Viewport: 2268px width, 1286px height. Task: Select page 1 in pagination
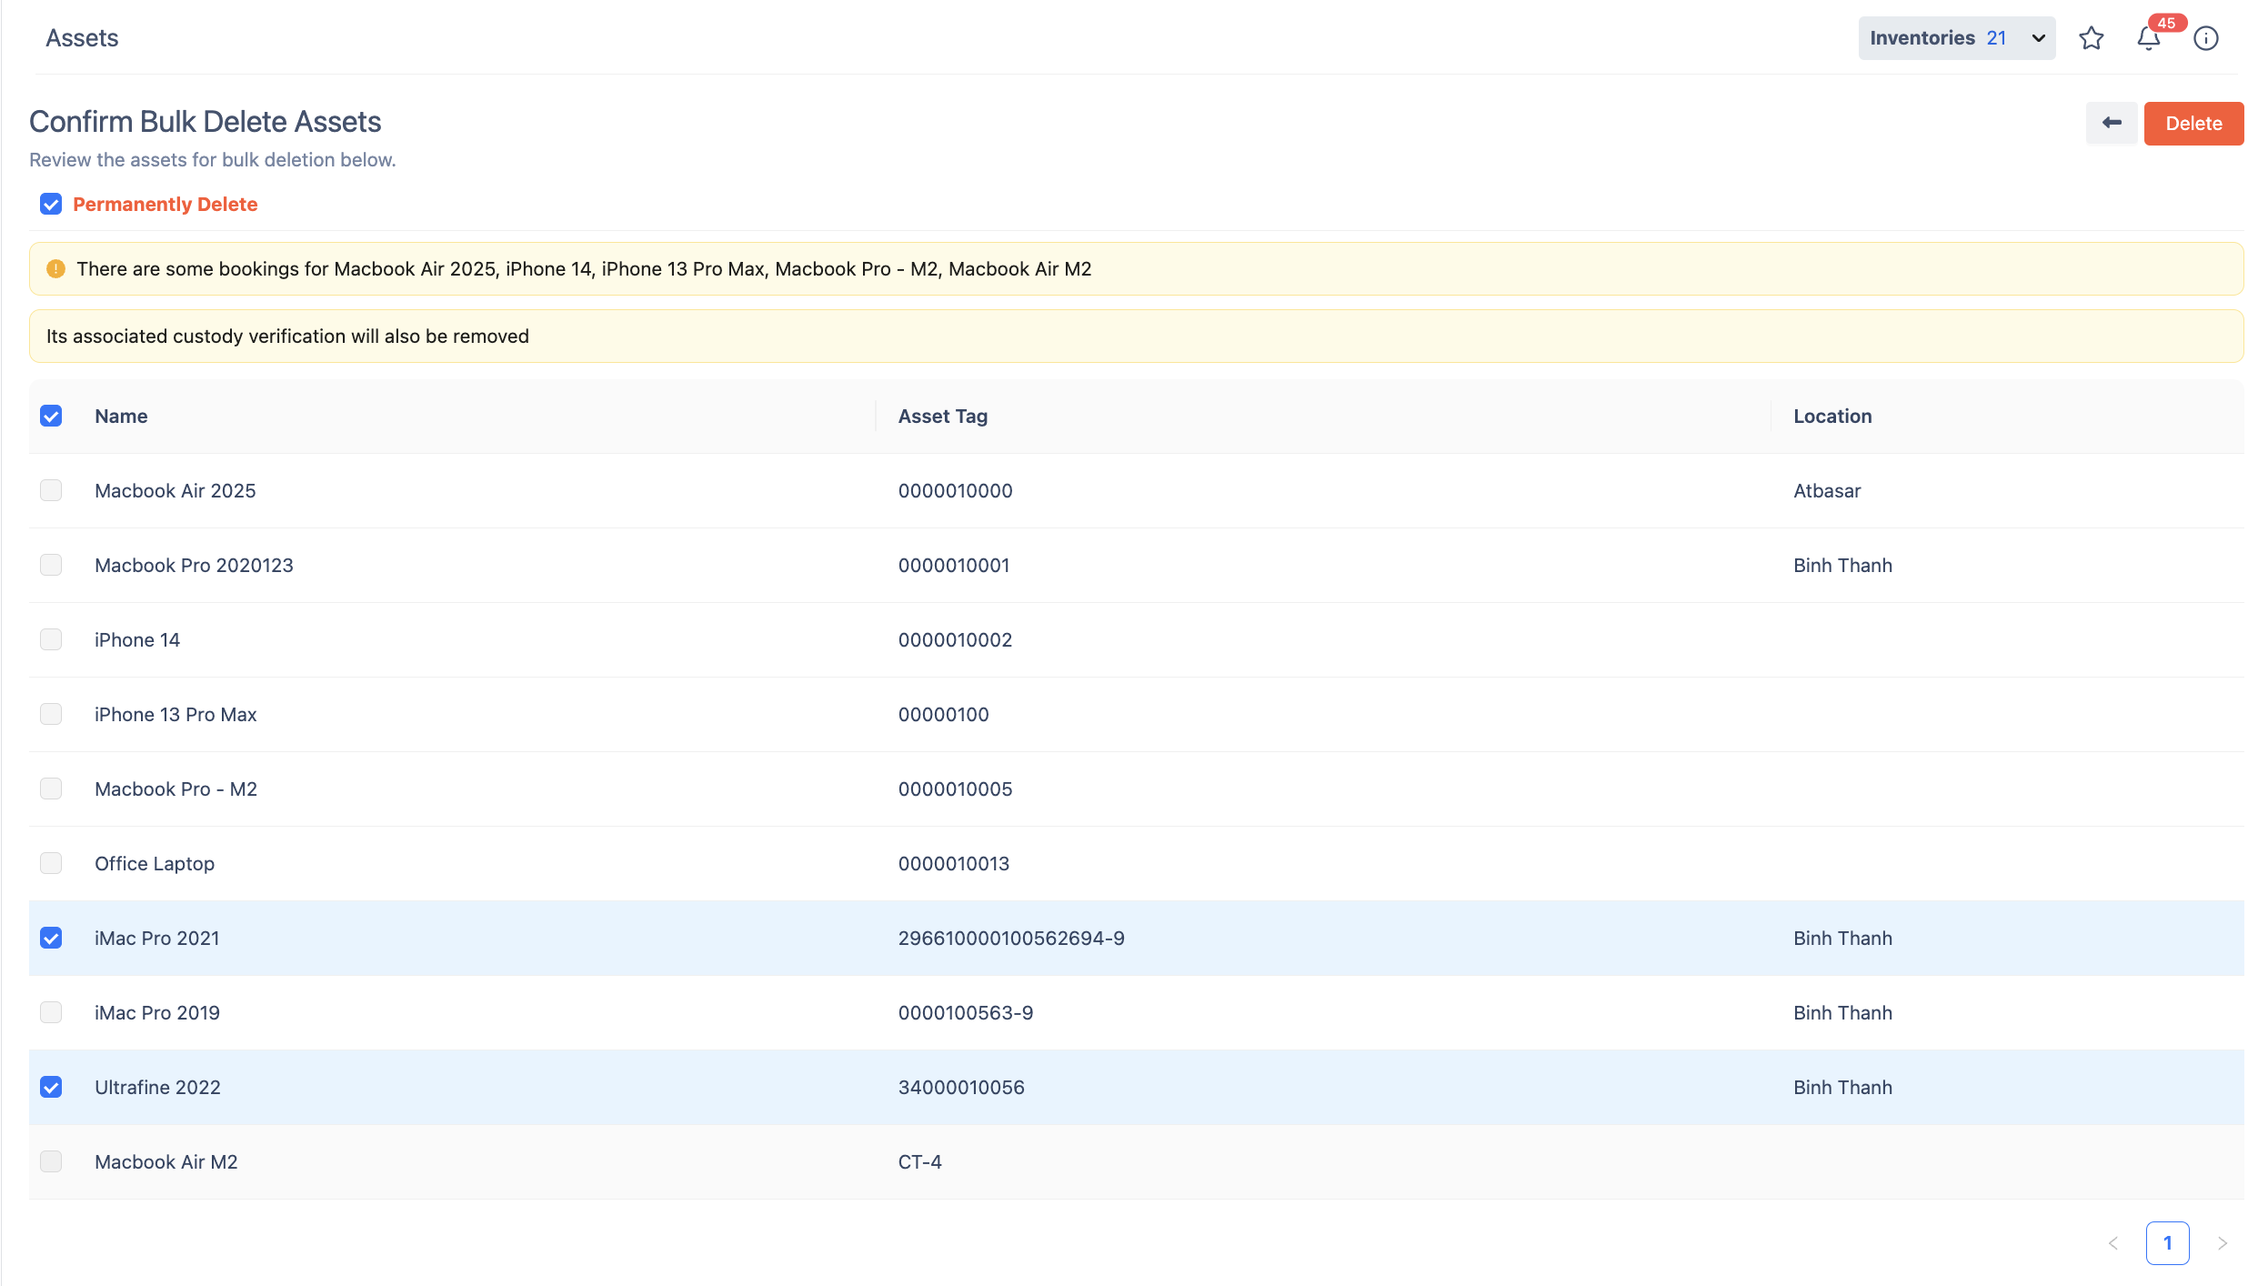(2167, 1243)
